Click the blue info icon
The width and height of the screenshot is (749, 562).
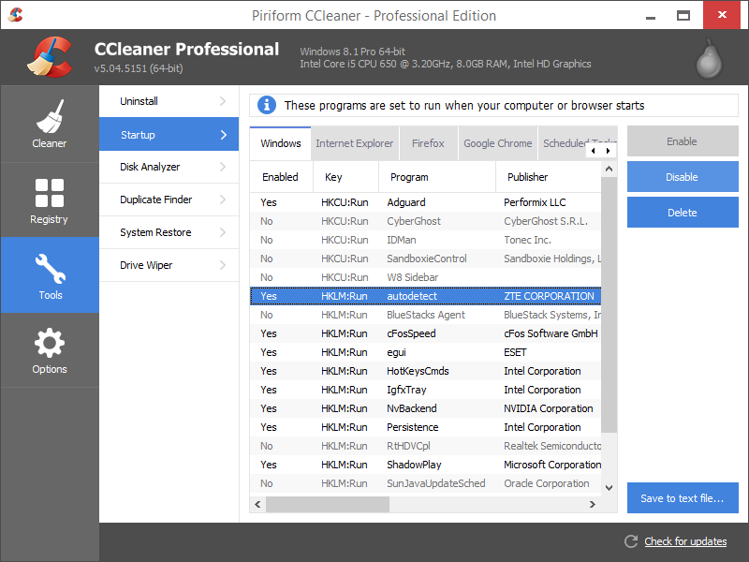267,105
